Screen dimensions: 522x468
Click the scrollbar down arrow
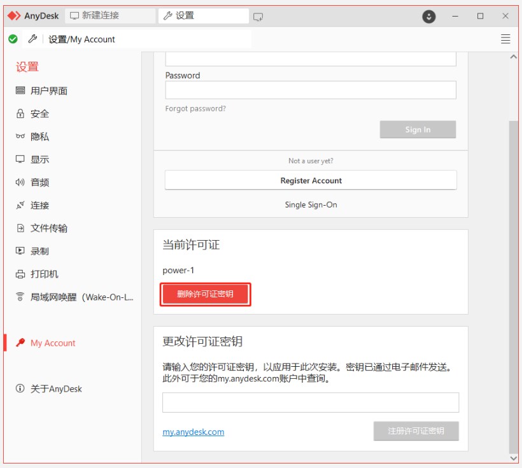514,458
